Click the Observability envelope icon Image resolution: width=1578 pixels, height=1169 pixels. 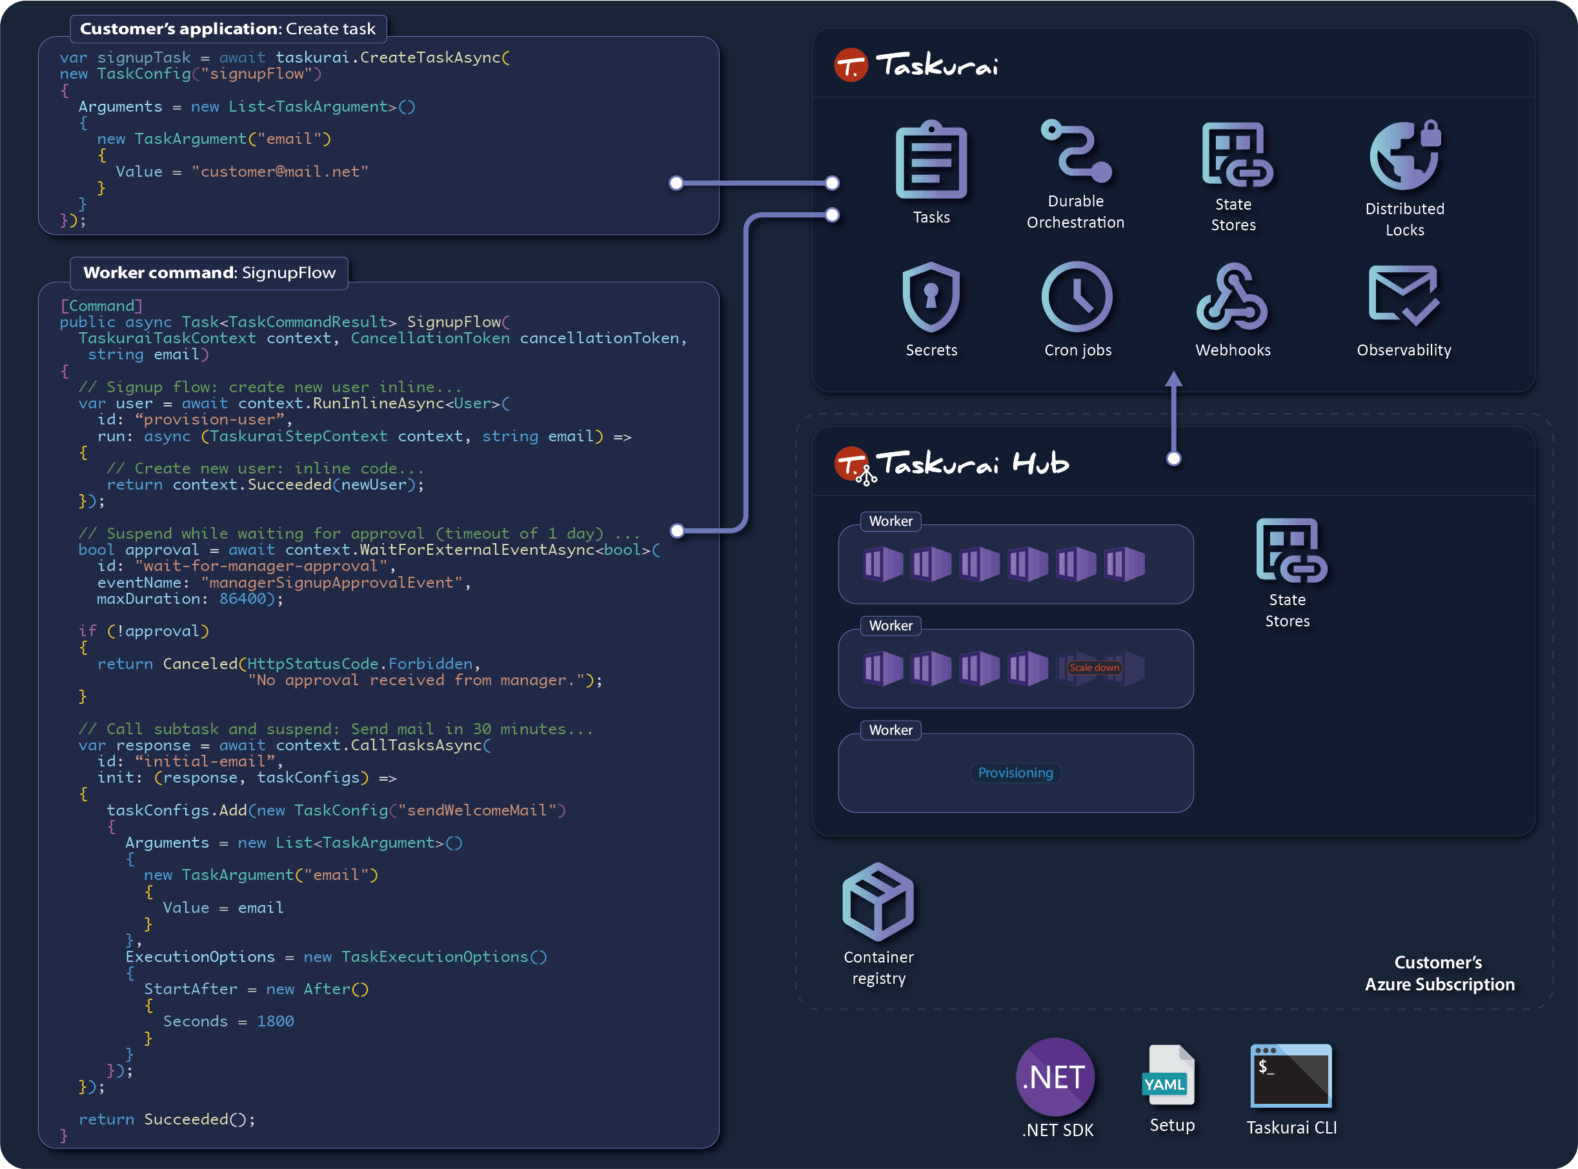1403,295
